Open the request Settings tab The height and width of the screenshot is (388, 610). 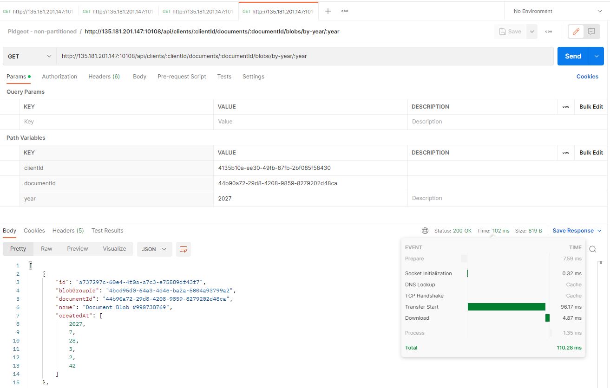253,77
